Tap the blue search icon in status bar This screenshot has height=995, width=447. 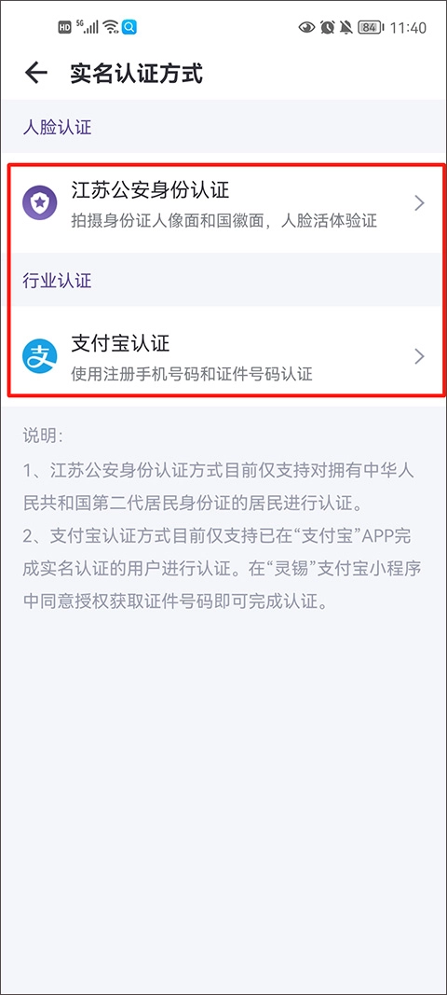[129, 27]
